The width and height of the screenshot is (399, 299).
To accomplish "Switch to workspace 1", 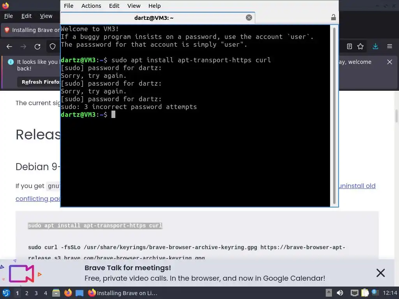I will click(17, 293).
